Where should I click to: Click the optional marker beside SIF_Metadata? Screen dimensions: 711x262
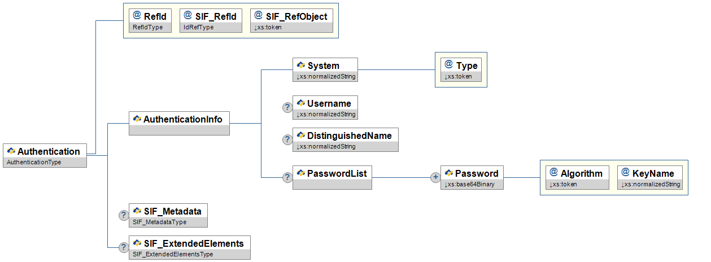point(123,215)
